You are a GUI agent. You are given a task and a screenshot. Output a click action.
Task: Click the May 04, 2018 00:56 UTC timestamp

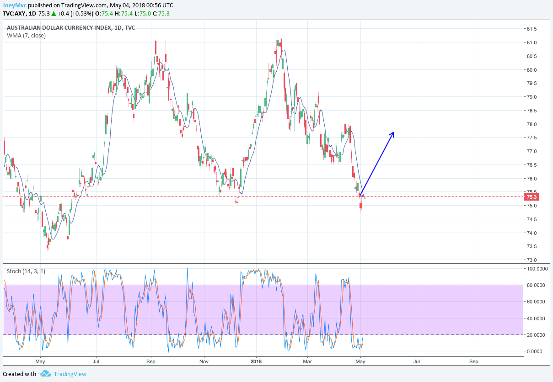click(140, 5)
